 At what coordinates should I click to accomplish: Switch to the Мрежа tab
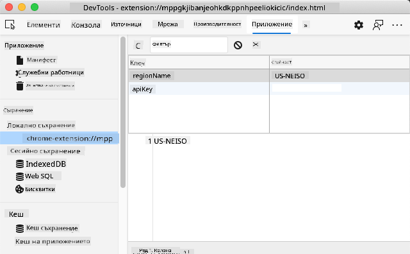[x=168, y=24]
